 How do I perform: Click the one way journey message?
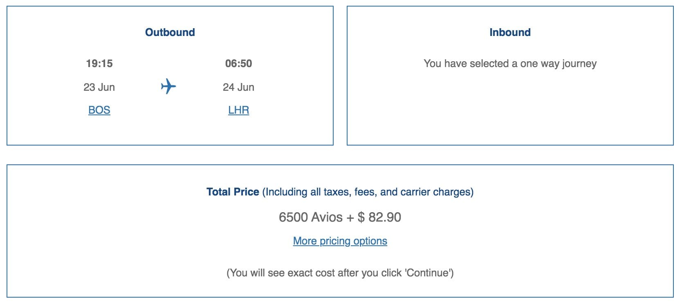point(510,63)
